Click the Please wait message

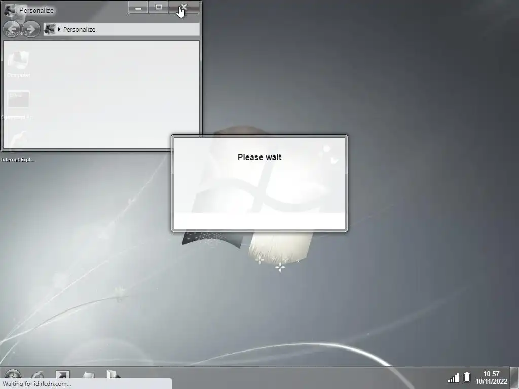point(259,157)
